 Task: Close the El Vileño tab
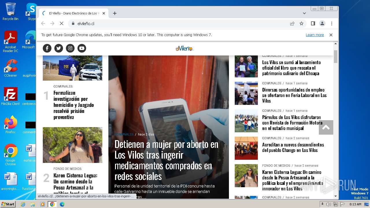(104, 13)
